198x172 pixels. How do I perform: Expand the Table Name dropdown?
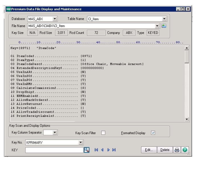(x=164, y=19)
